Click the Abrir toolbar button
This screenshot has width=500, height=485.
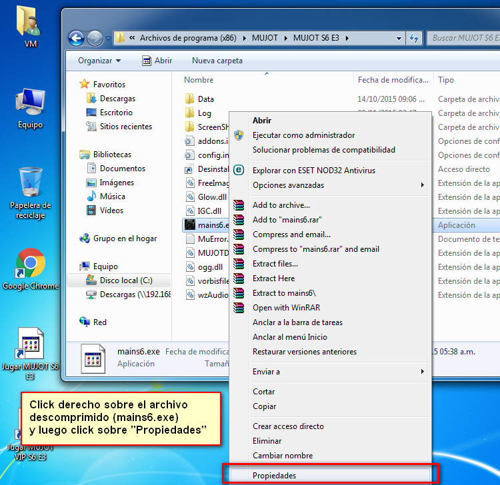point(157,61)
